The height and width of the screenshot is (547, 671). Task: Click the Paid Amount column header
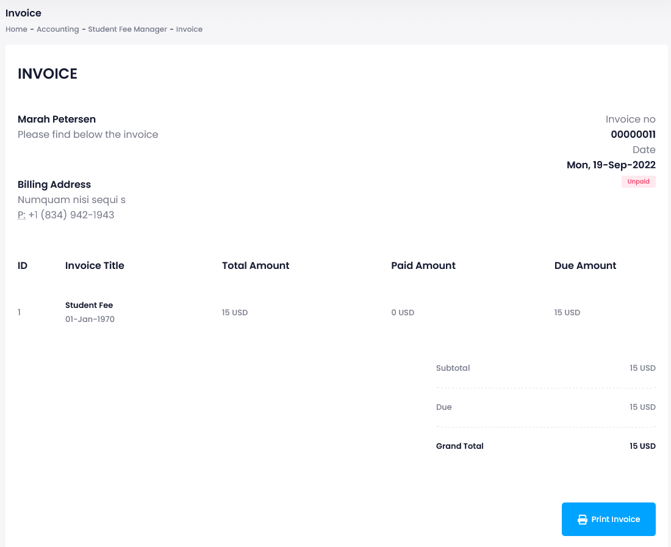[423, 265]
